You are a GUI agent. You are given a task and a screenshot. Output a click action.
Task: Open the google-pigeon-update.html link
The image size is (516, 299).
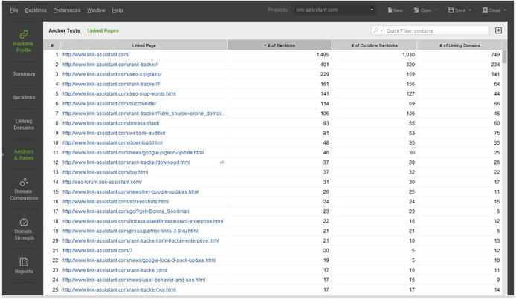(x=133, y=153)
